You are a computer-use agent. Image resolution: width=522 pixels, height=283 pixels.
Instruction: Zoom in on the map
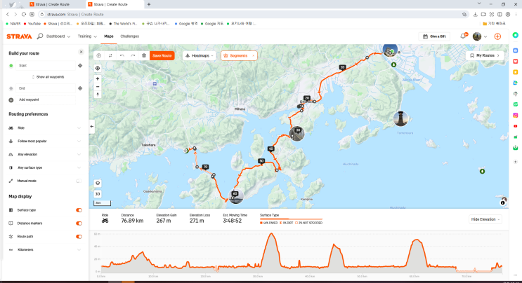pyautogui.click(x=98, y=79)
